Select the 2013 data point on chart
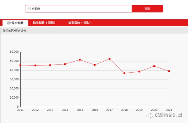 50,65
